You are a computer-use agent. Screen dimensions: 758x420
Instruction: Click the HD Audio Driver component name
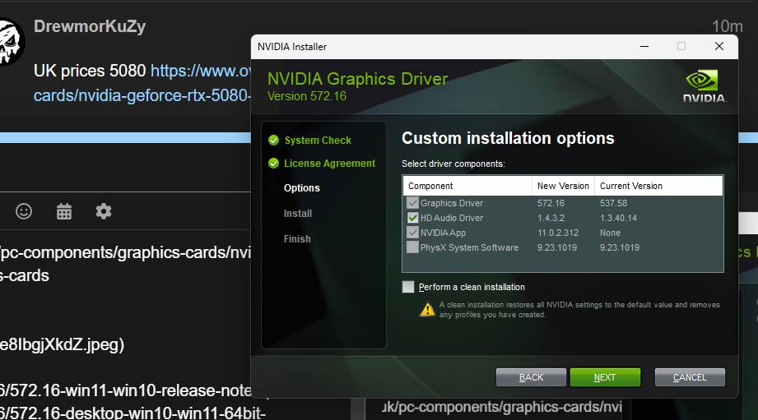[452, 218]
